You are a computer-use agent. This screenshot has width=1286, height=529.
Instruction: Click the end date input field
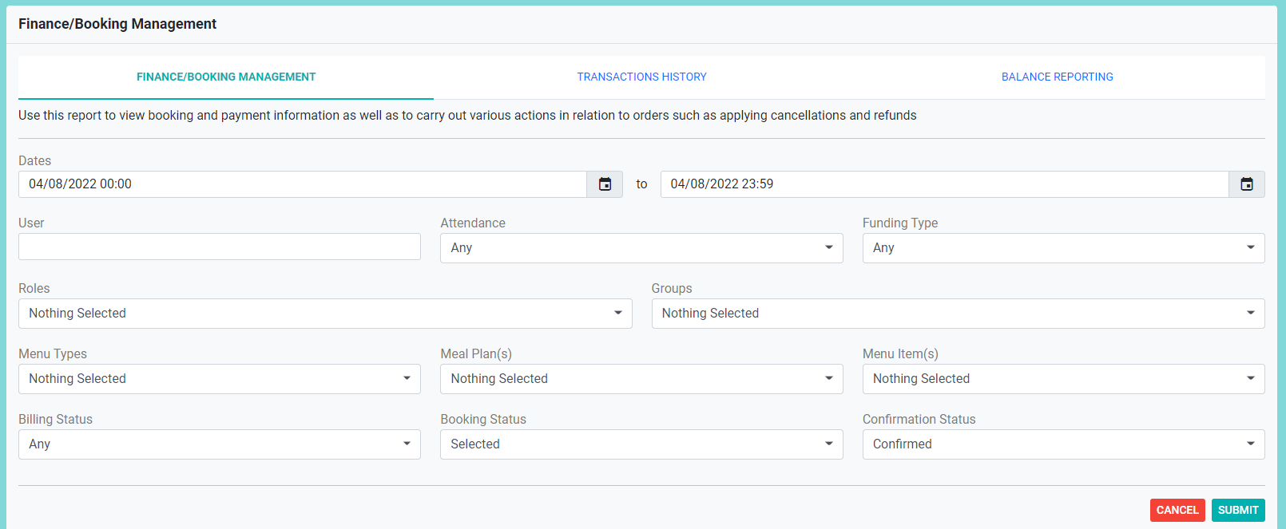(943, 184)
